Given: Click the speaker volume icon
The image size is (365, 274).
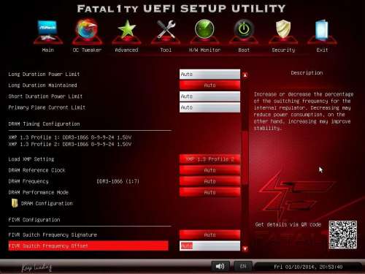Looking at the screenshot, I should [x=220, y=266].
